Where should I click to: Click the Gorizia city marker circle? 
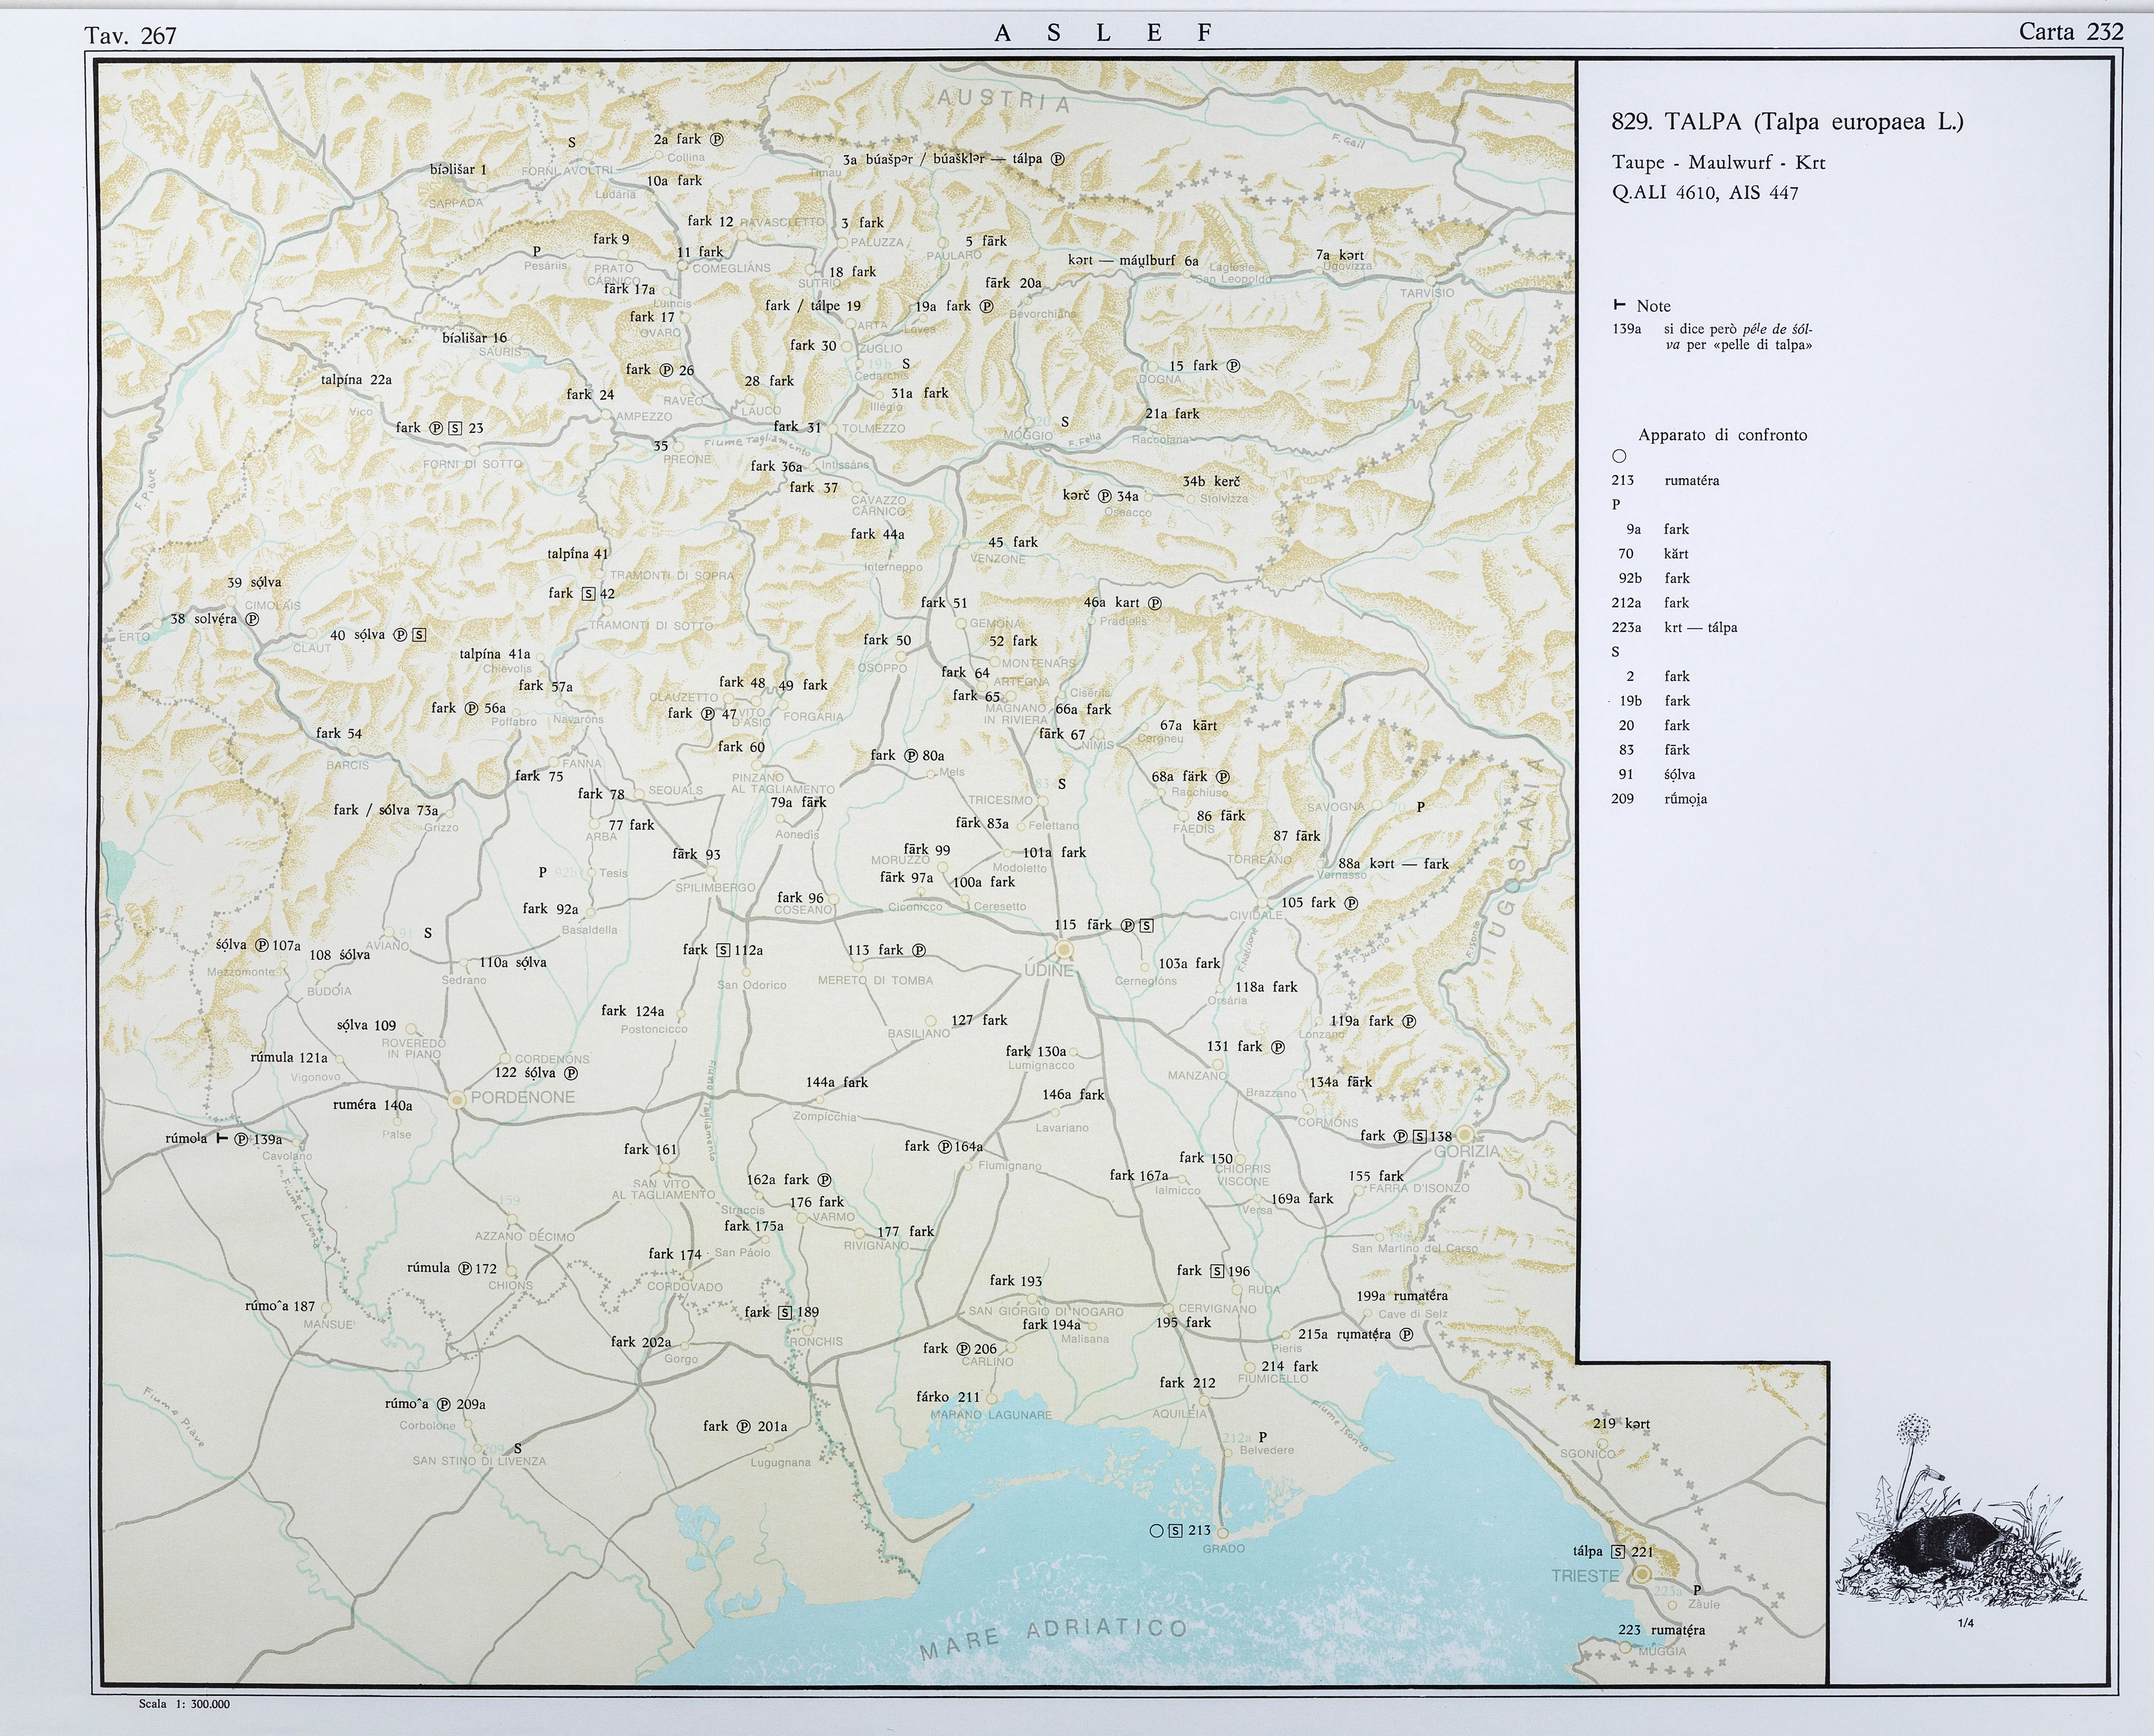1465,1135
